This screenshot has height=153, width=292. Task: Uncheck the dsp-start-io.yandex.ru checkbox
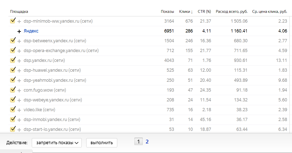[13, 129]
